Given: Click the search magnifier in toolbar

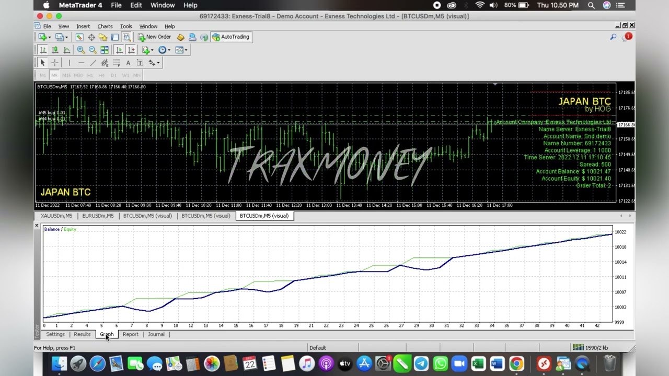Looking at the screenshot, I should pos(613,37).
